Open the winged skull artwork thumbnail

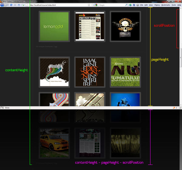point(125,26)
